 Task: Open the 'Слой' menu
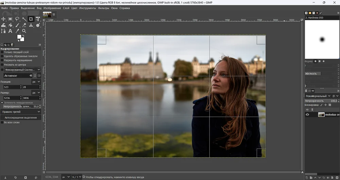[x=66, y=8]
